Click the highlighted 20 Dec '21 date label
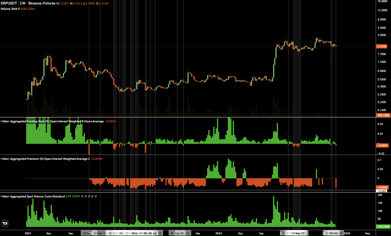This screenshot has width=391, height=236. pyautogui.click(x=89, y=233)
